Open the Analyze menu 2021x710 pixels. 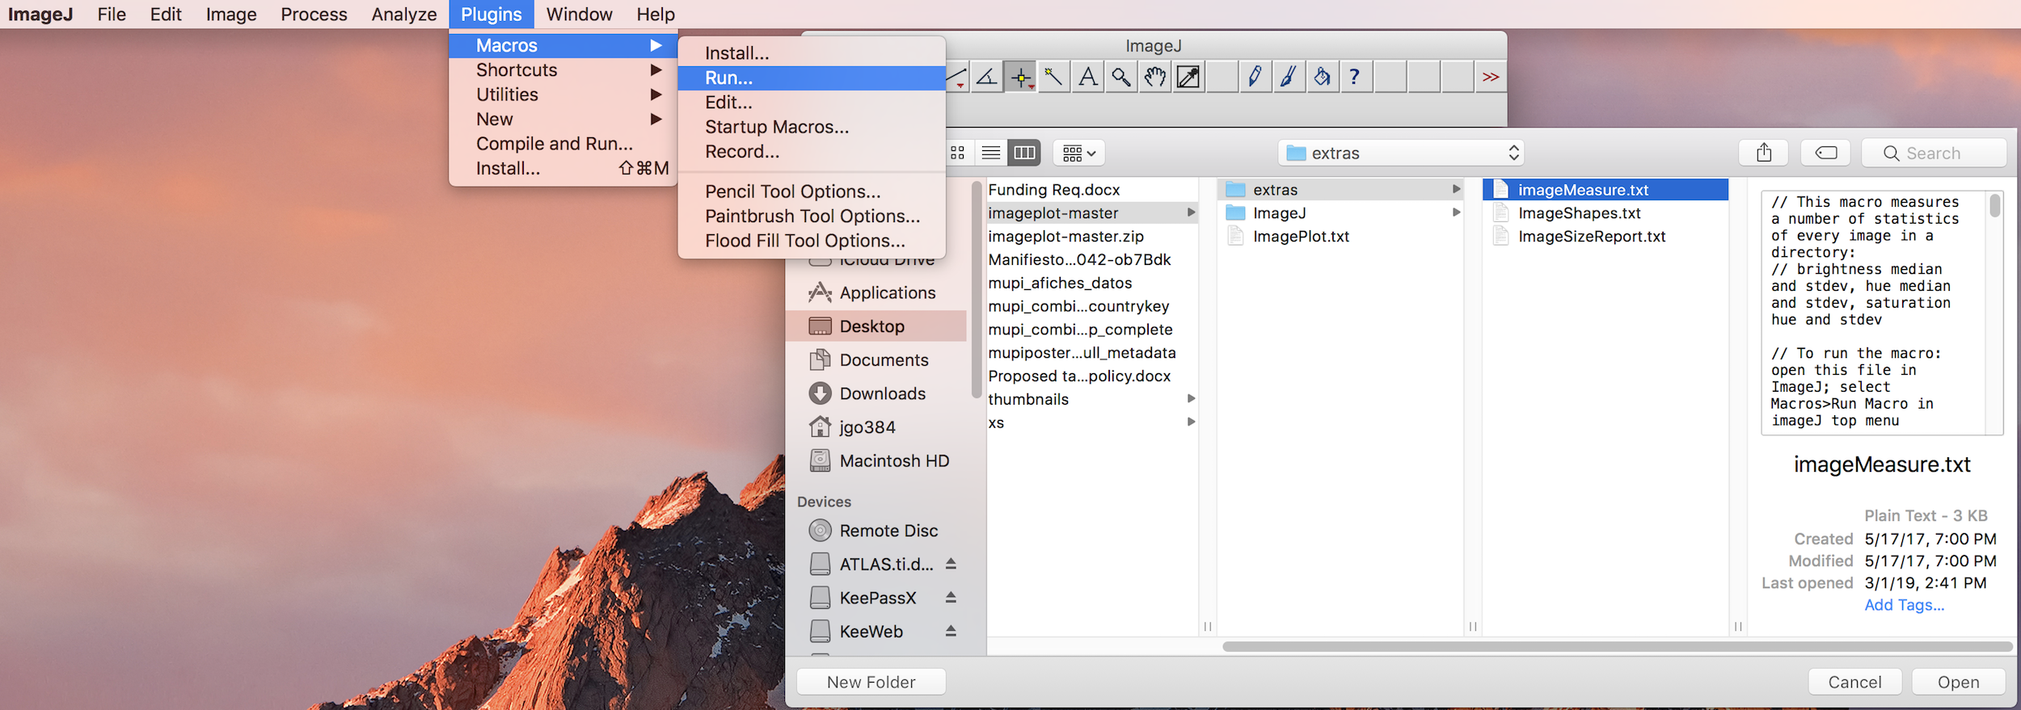[403, 15]
